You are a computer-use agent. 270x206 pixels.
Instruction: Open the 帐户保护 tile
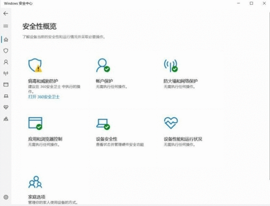click(x=102, y=65)
